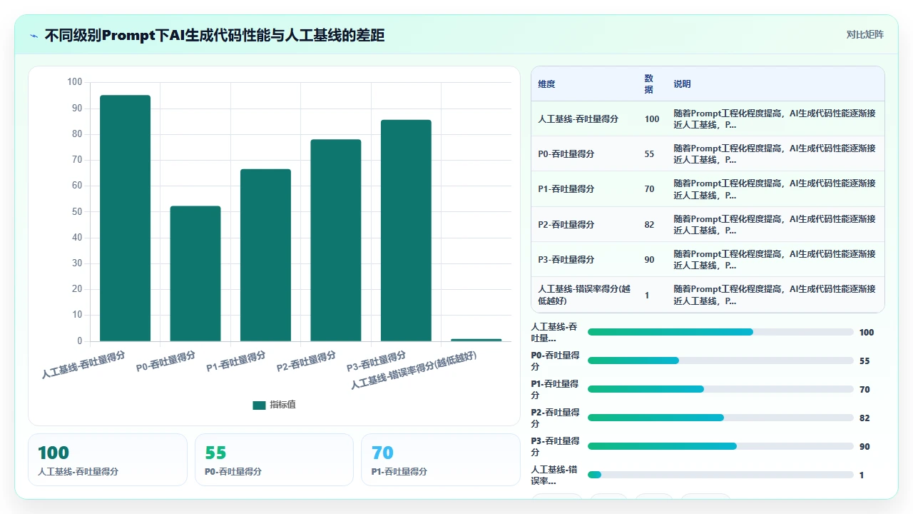The height and width of the screenshot is (514, 913).
Task: Click the dashboard title text
Action: pyautogui.click(x=215, y=35)
